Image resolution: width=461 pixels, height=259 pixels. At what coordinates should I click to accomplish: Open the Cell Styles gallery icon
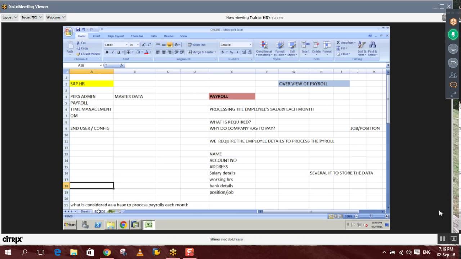(292, 45)
